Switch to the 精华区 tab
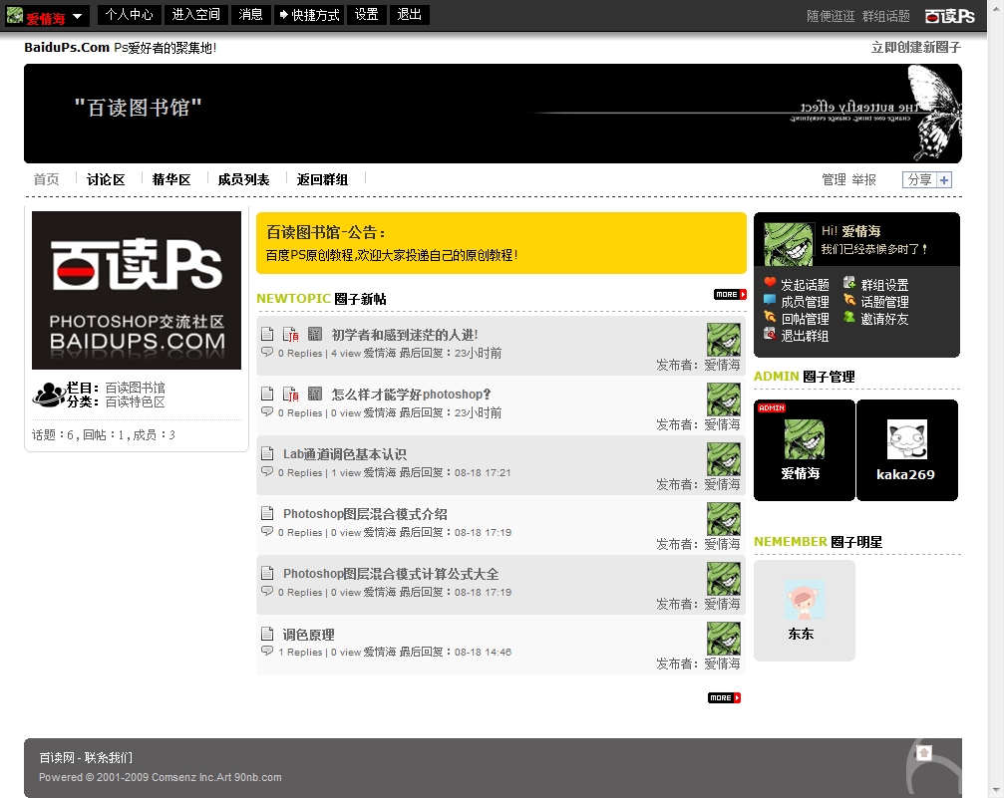The height and width of the screenshot is (798, 1004). pyautogui.click(x=171, y=179)
